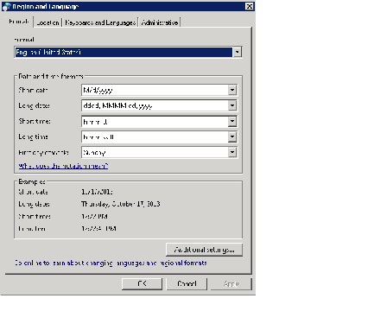Screen dimensions: 374x311
Task: Expand the Format dropdown arrow
Action: pos(237,52)
